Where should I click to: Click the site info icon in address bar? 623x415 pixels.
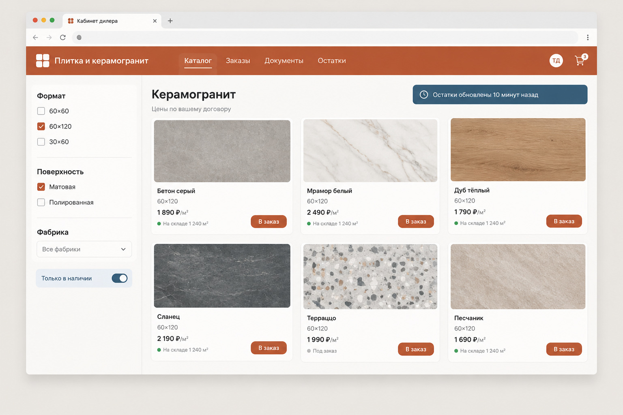(x=79, y=37)
